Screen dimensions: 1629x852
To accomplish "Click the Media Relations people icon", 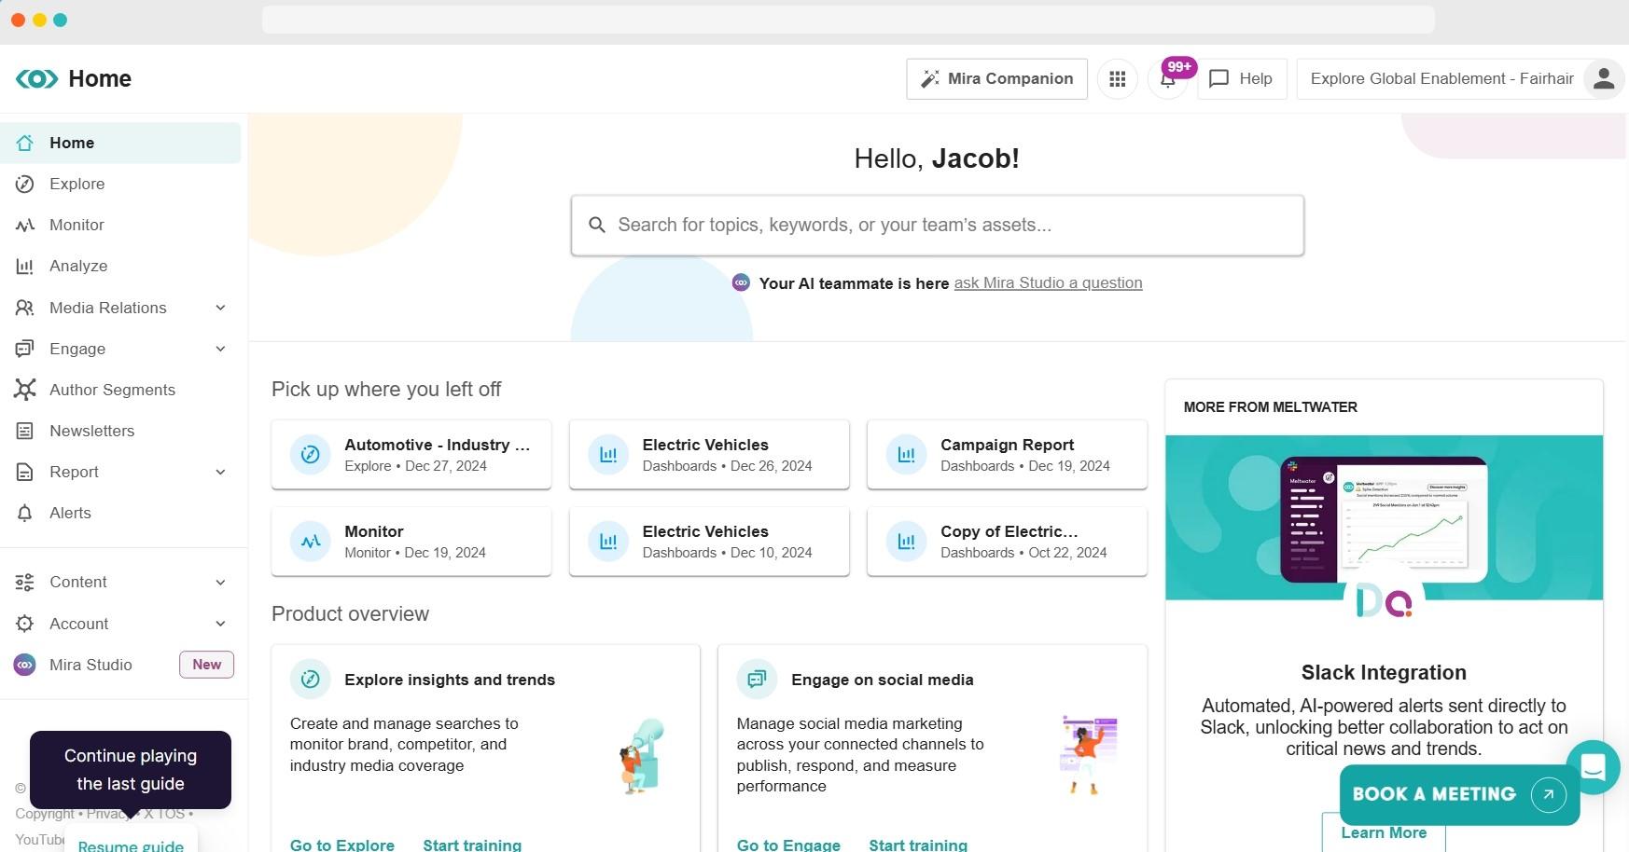I will [x=25, y=308].
